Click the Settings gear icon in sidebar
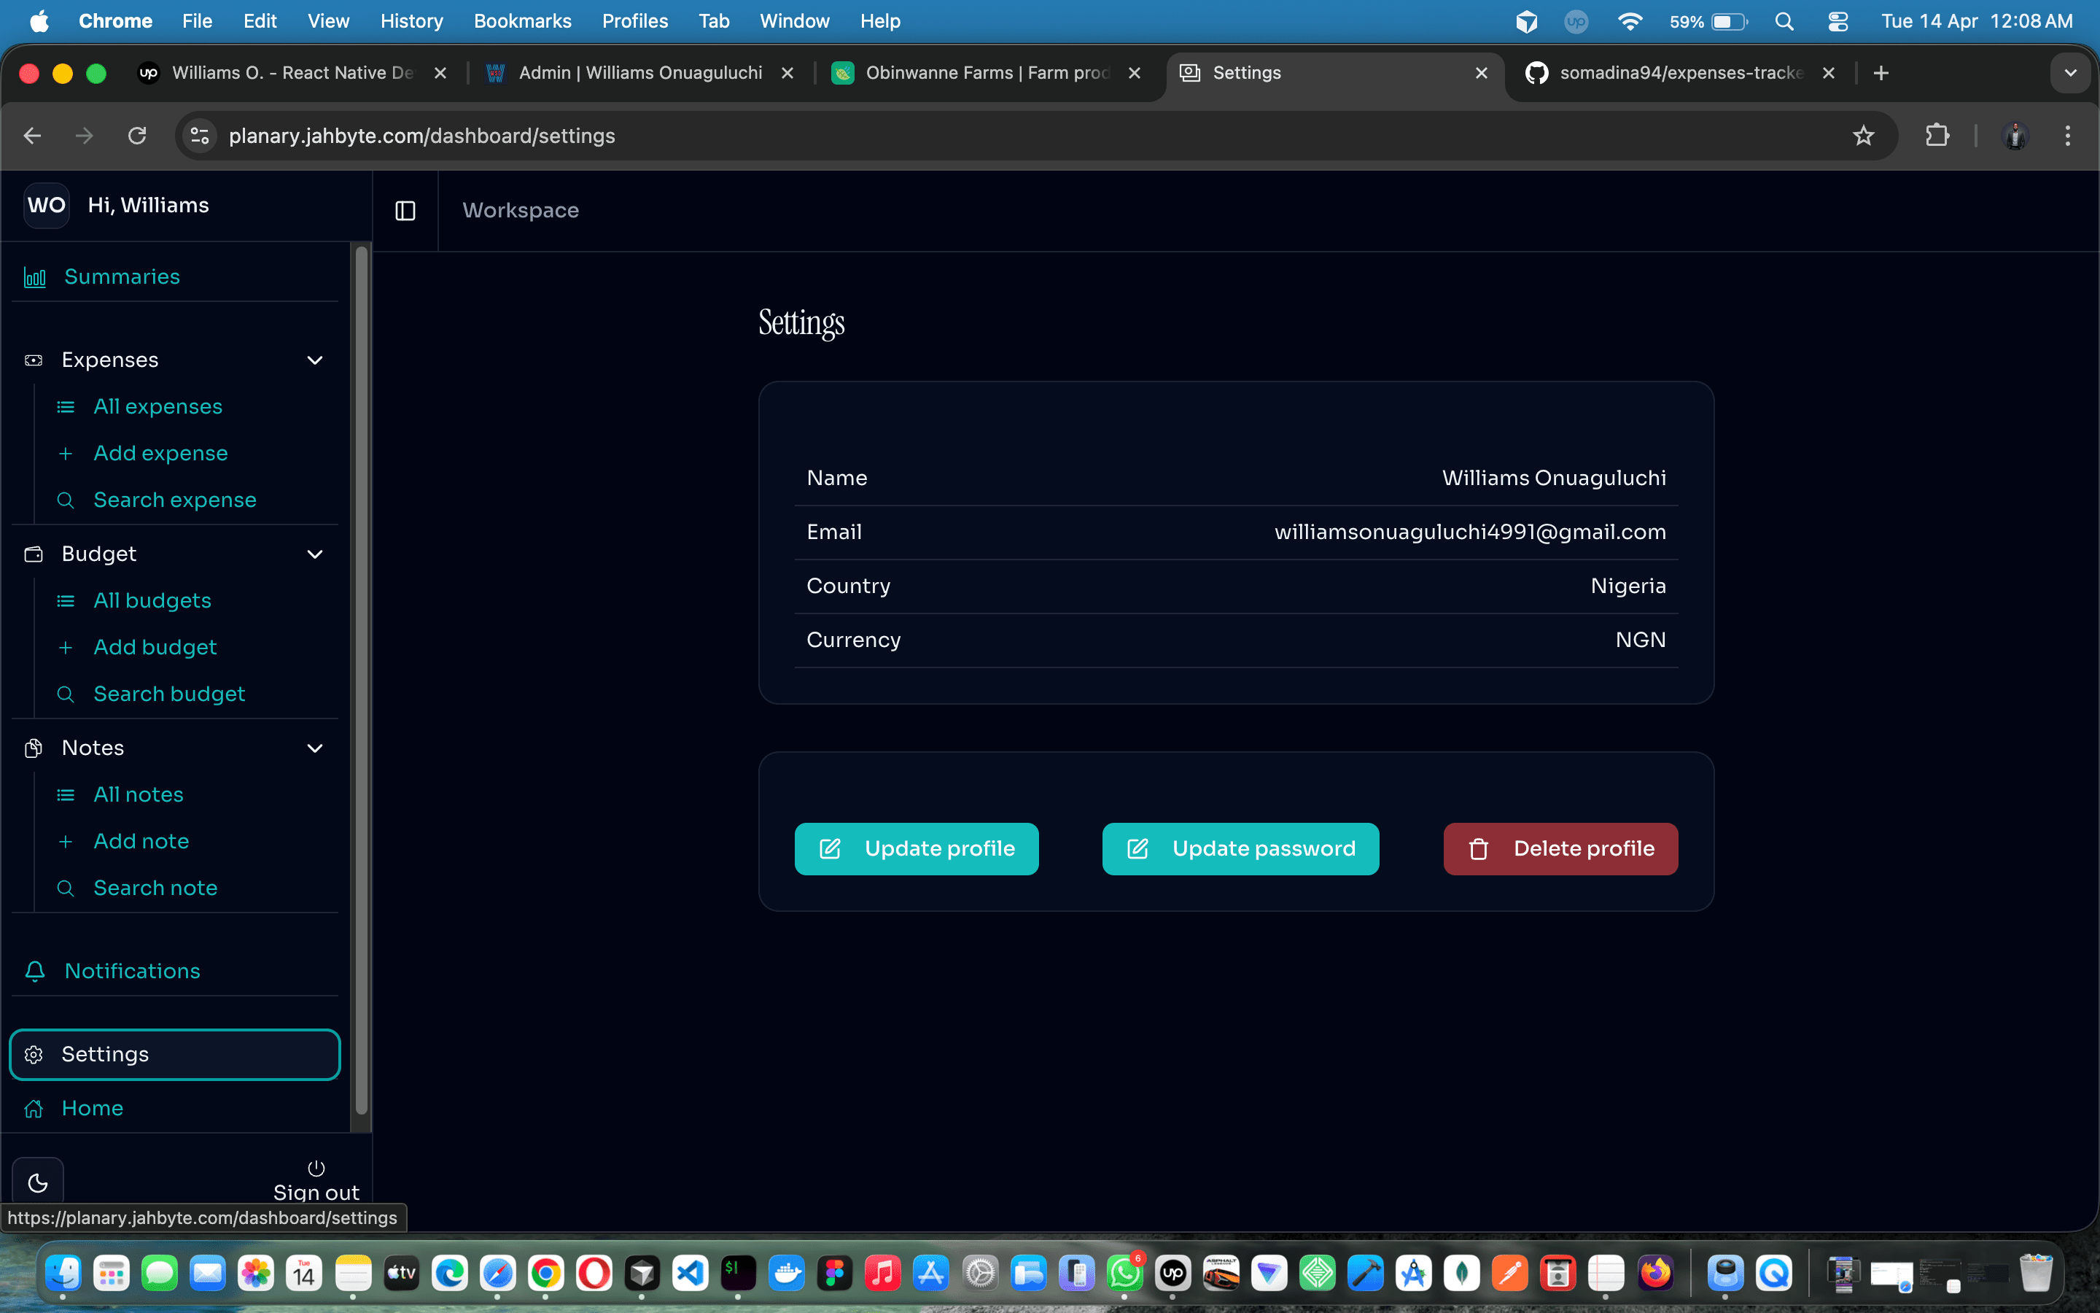Screen dimensions: 2100x1313 (35, 1054)
